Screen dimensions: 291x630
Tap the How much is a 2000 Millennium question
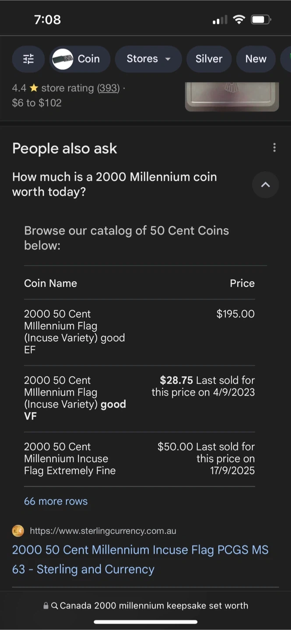pyautogui.click(x=115, y=184)
